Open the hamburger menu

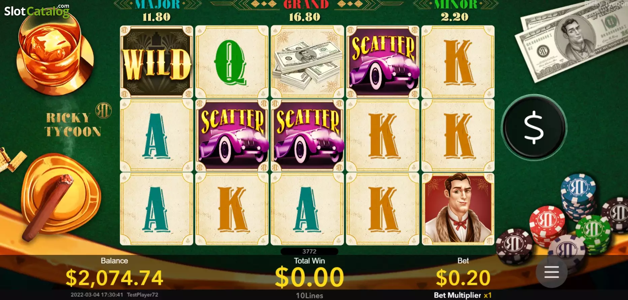[552, 272]
